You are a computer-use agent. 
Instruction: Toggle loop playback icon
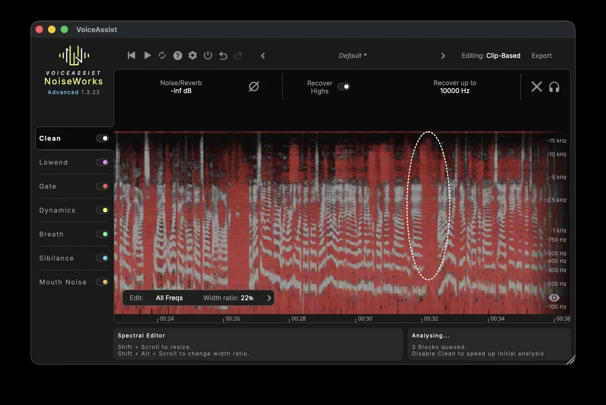click(x=162, y=56)
